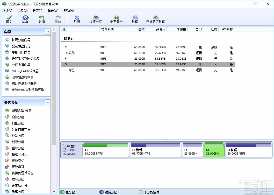The height and width of the screenshot is (195, 274).
Task: Collapse the 向导 panel chevron
Action: (48, 32)
